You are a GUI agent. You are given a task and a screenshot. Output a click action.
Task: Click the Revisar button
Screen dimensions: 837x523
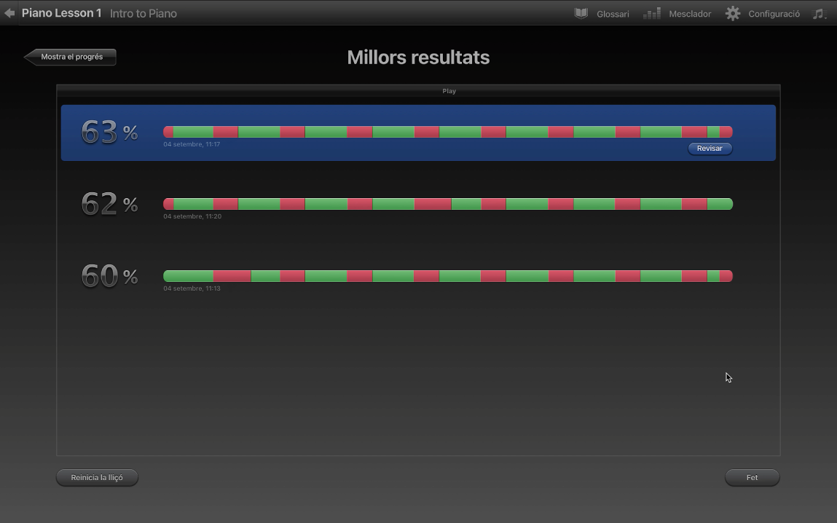(x=710, y=149)
